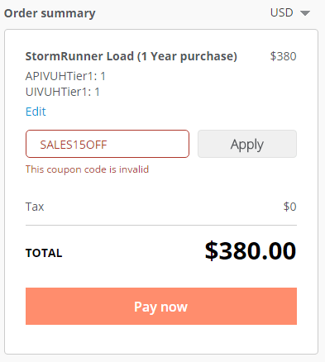Click the $0 tax amount

[x=289, y=207]
